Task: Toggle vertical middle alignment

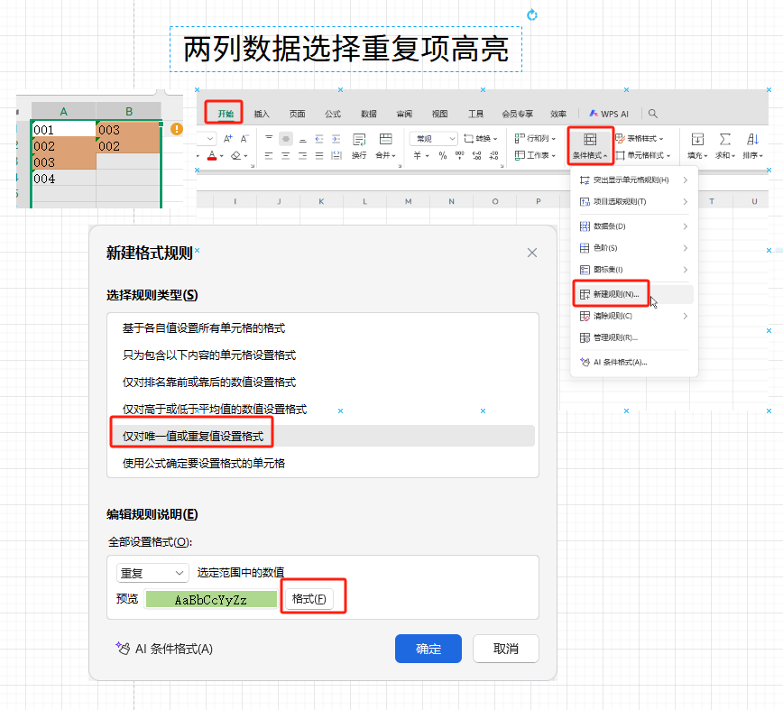Action: click(x=286, y=139)
